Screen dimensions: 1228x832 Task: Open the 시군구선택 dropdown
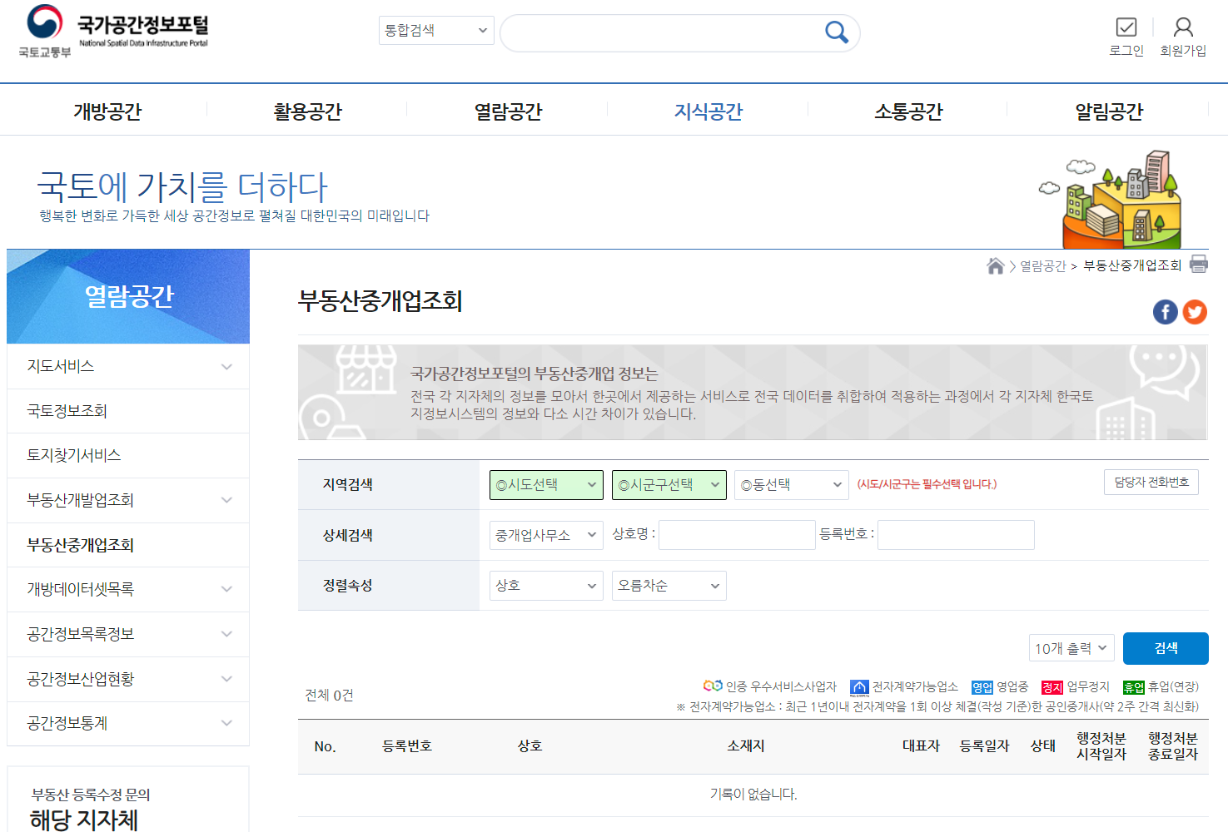[x=669, y=484]
